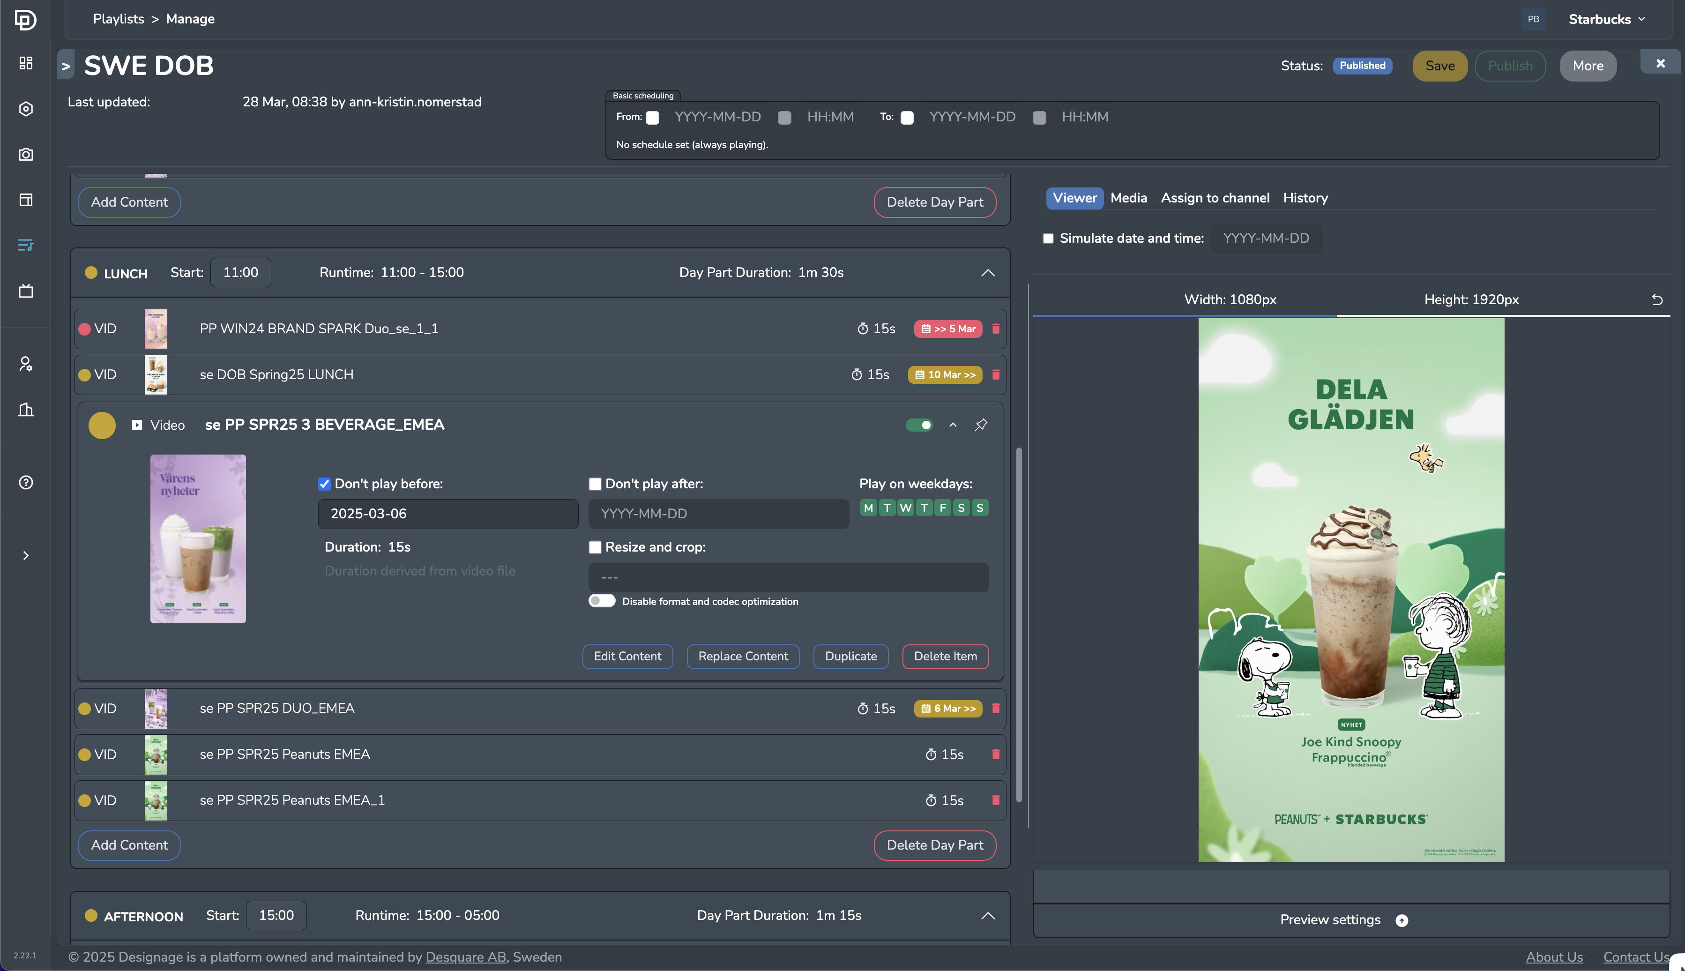This screenshot has width=1685, height=971.
Task: Close the playlist editor with the X
Action: (1660, 63)
